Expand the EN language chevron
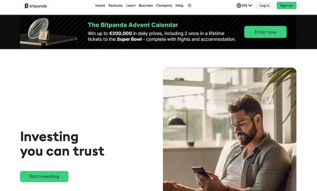 pyautogui.click(x=250, y=5)
